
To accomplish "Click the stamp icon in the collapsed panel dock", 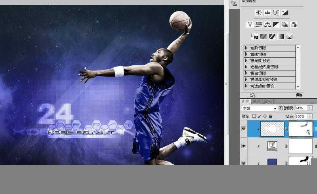I will (234, 3).
